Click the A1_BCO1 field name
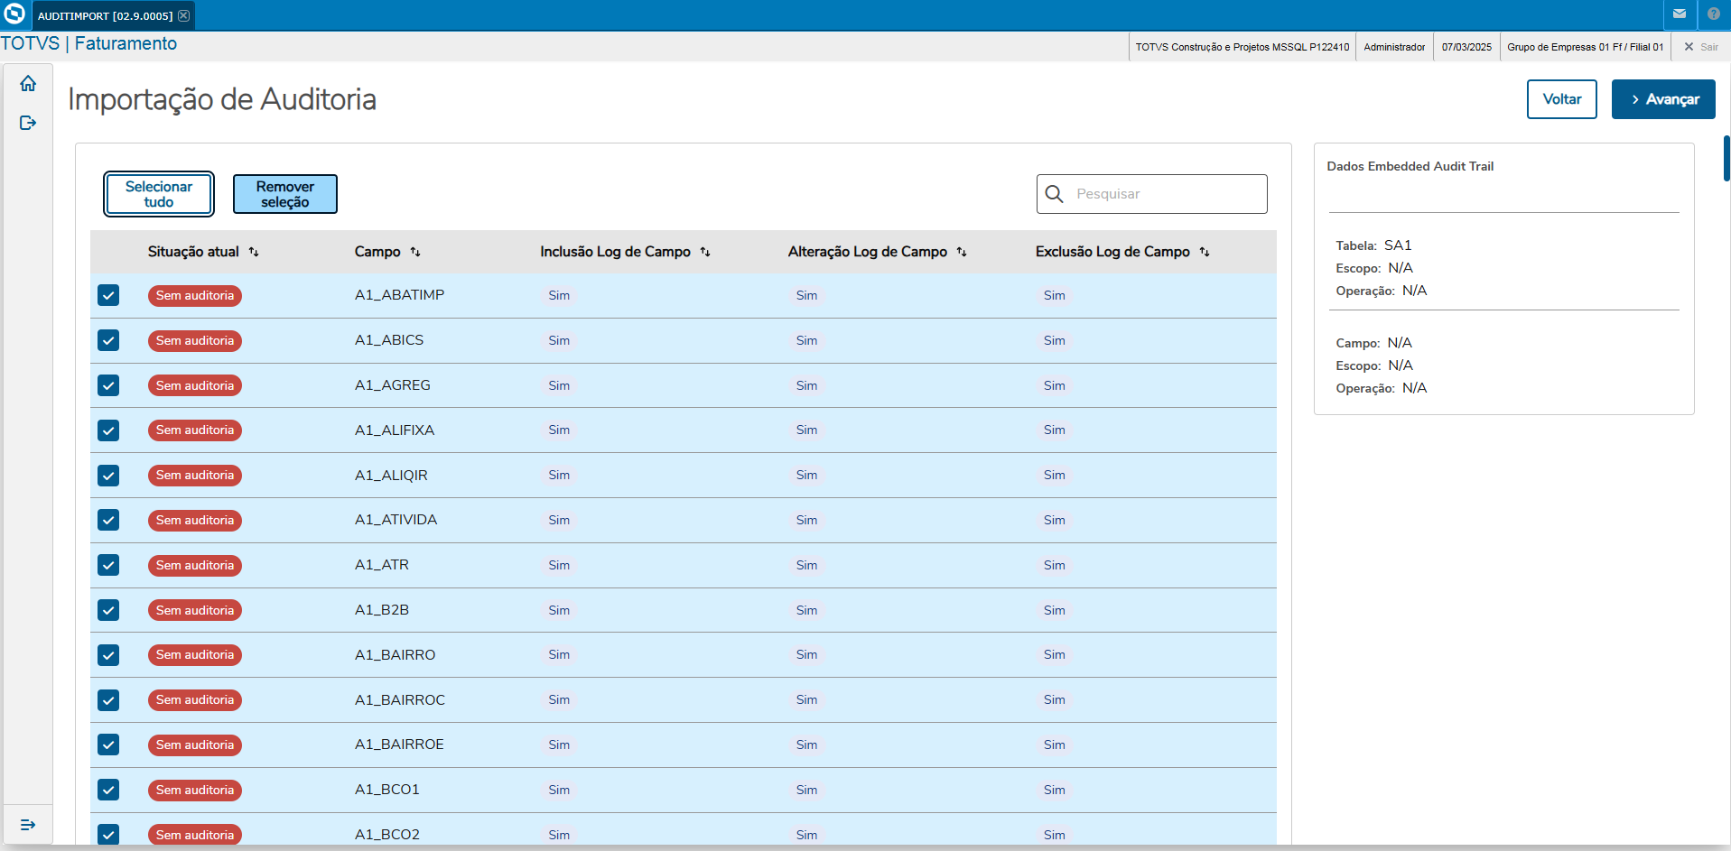Viewport: 1731px width, 851px height. click(x=387, y=790)
